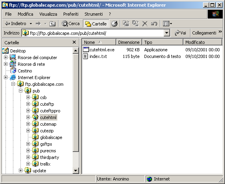225x184 pixels.
Task: Collapse the pub folder node
Action: click(20, 90)
